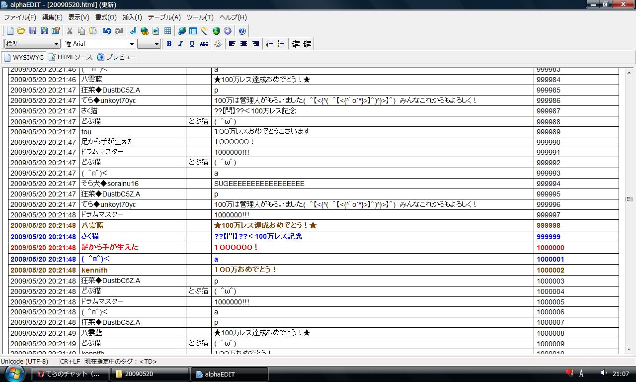Insert an image via toolbar icon

pyautogui.click(x=156, y=31)
